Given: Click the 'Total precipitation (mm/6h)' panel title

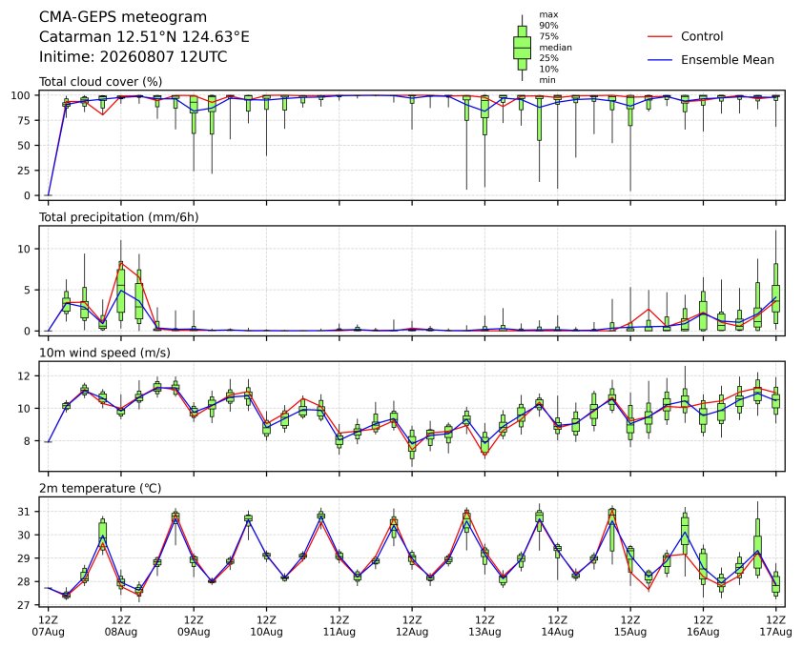Looking at the screenshot, I should click(x=119, y=217).
